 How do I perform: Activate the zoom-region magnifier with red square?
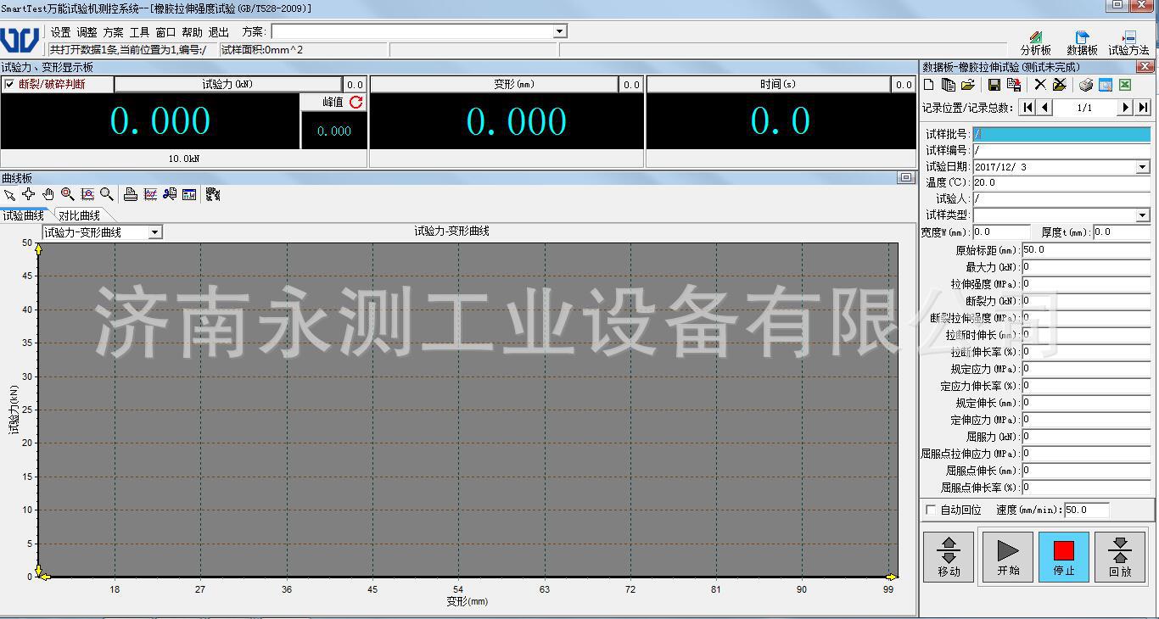click(68, 195)
